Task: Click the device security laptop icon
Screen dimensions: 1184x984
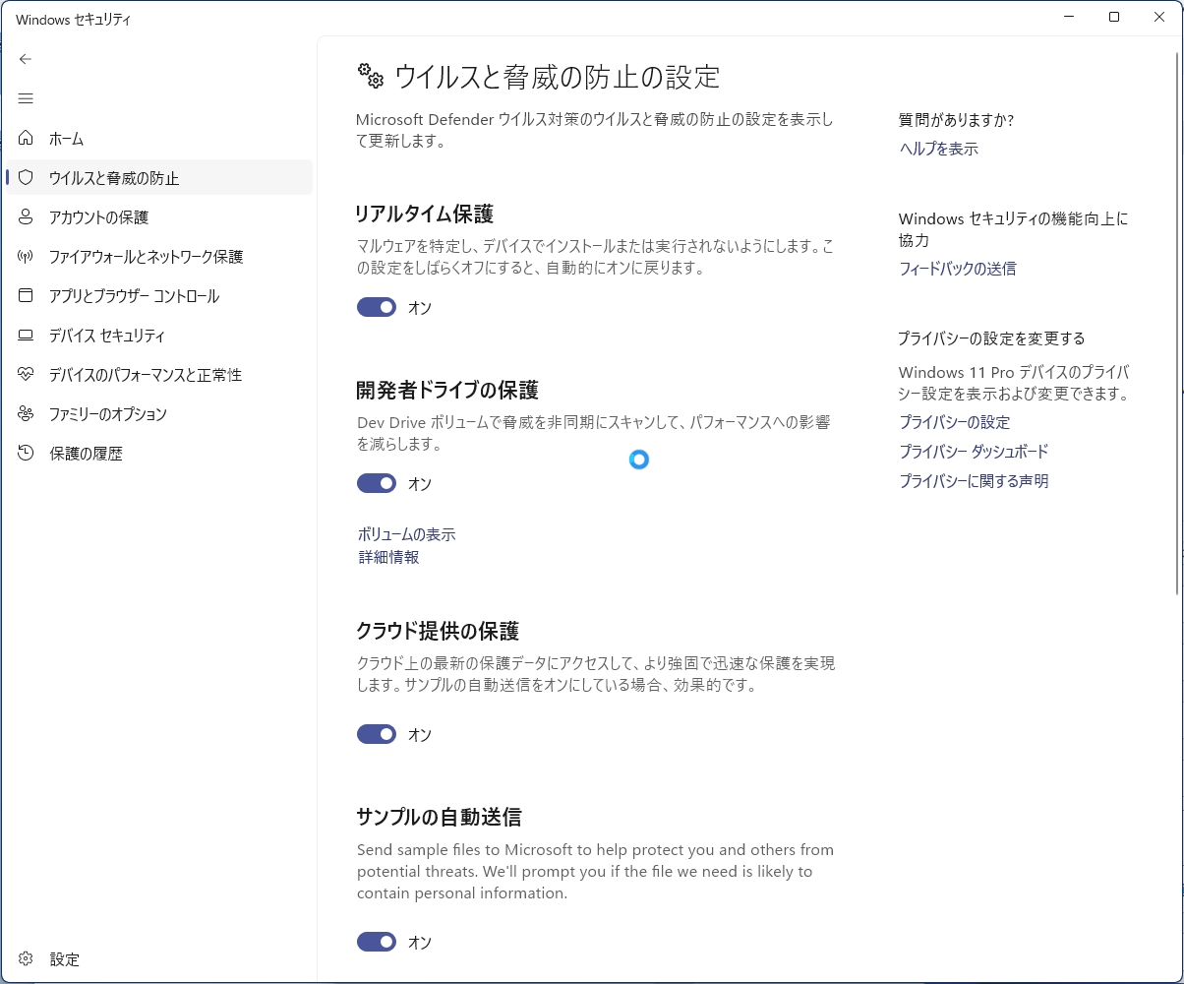Action: [26, 335]
